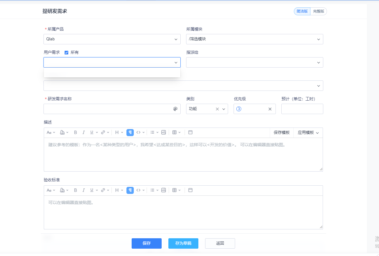The width and height of the screenshot is (379, 256).
Task: Click the Italic icon in 描述 toolbar
Action: click(84, 132)
